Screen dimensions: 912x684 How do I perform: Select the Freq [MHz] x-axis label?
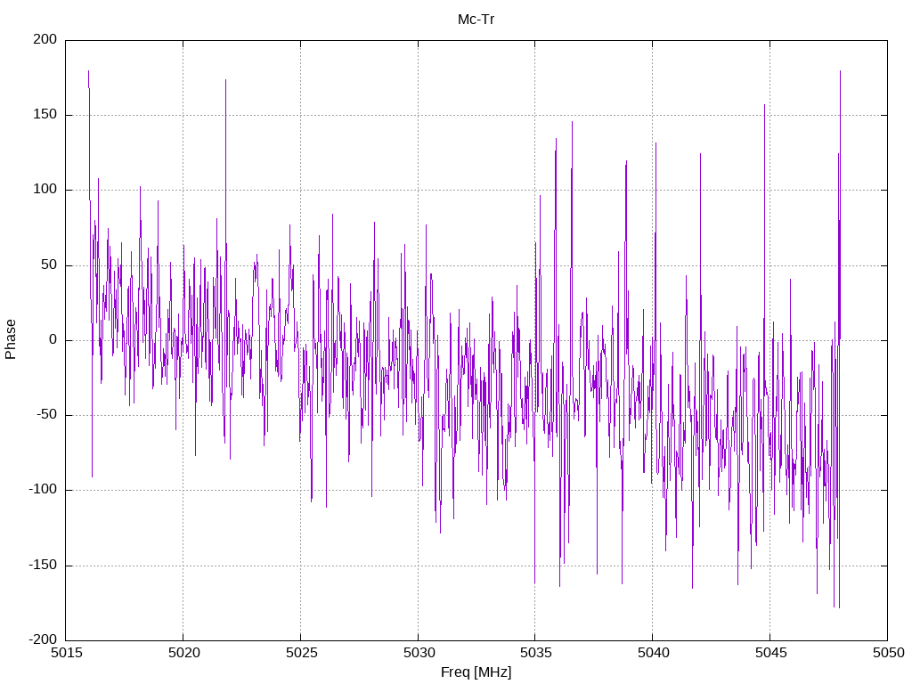click(476, 672)
